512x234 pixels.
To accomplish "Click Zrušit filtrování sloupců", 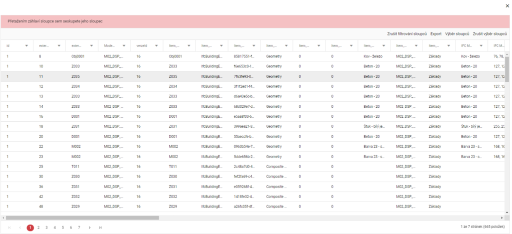I will (406, 34).
